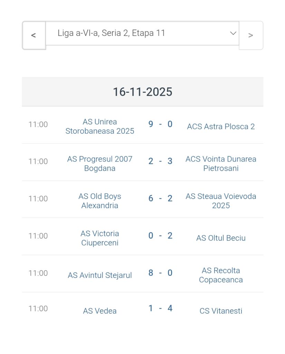View AS Steaua Voievoda 2025 team
Screen dimensions: 285x354
(x=221, y=201)
